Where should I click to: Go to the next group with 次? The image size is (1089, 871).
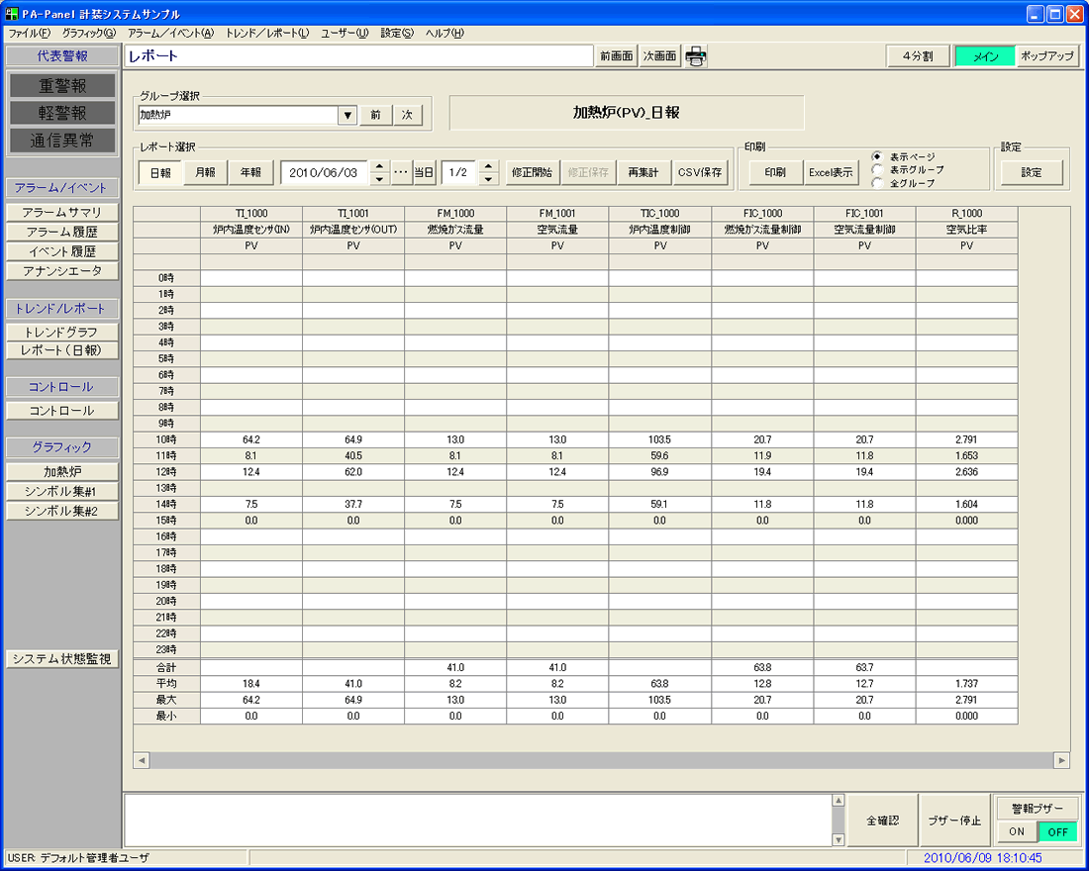(x=408, y=115)
